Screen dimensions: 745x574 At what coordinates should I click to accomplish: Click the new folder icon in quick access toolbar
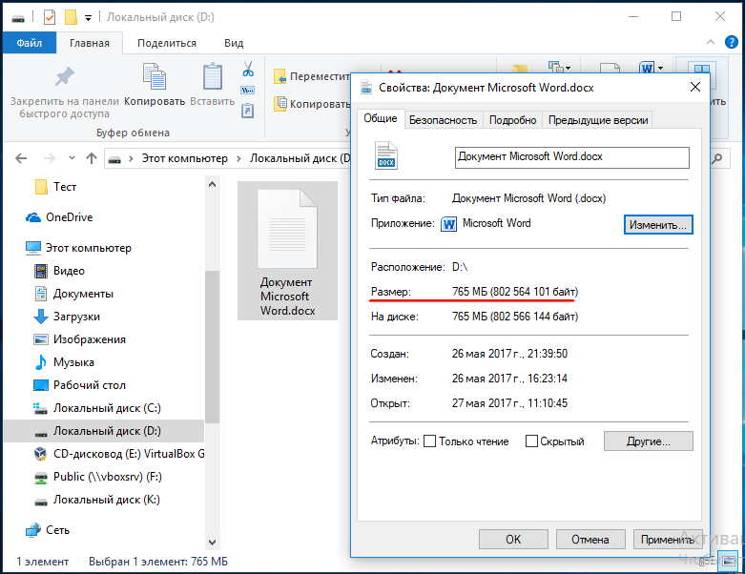71,17
